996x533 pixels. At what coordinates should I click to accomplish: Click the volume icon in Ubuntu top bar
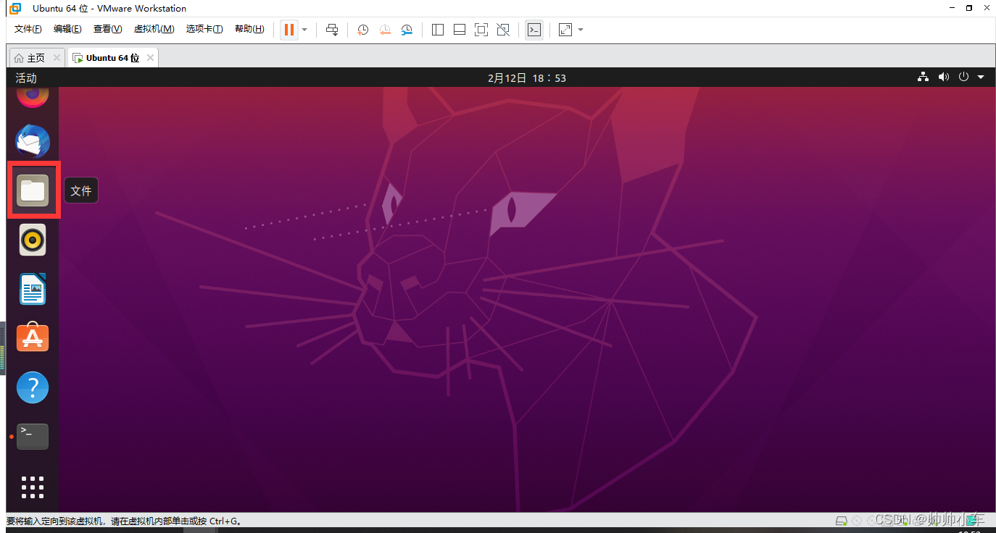[x=943, y=77]
